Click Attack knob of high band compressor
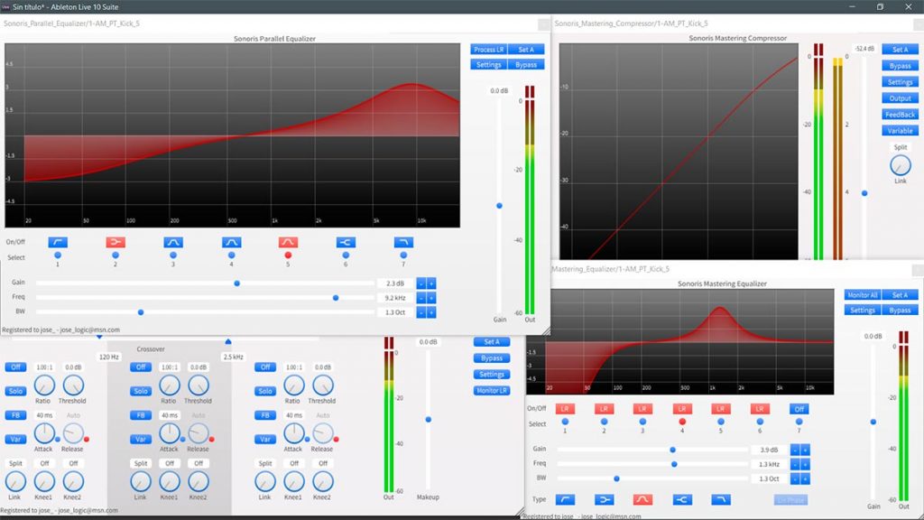The image size is (924, 520). click(x=293, y=434)
